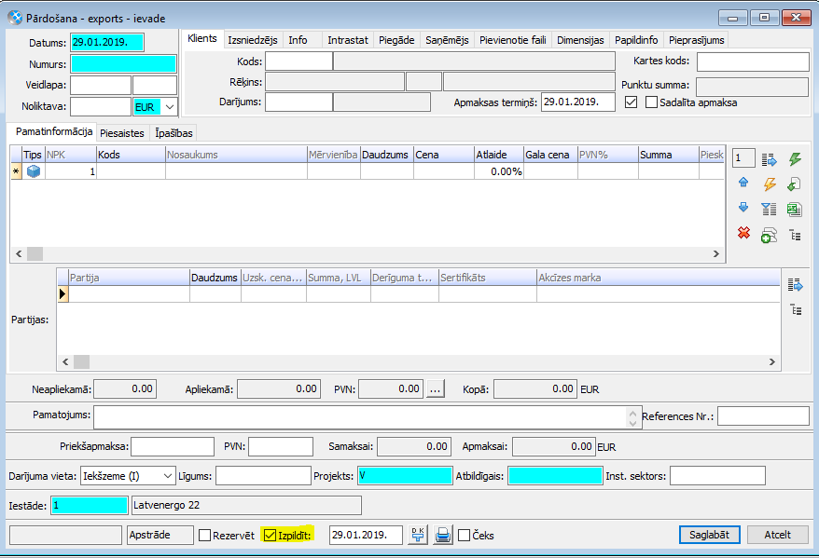Click the Saglabāt button
The height and width of the screenshot is (558, 819).
click(710, 535)
